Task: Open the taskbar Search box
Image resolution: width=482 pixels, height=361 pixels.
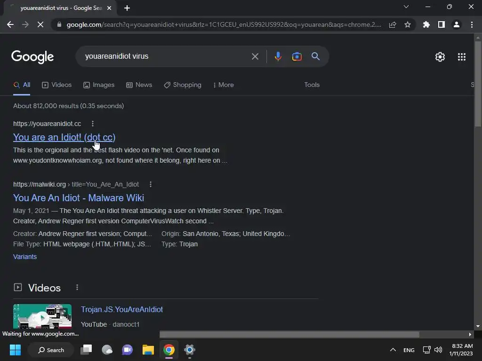Action: click(51, 350)
